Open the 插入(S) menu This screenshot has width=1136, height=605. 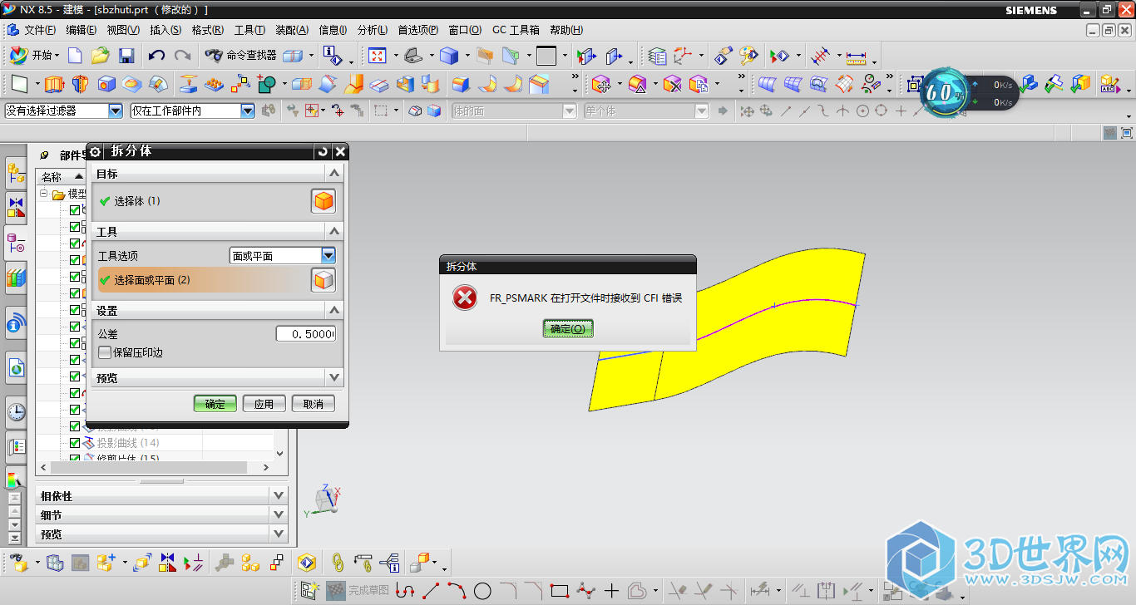point(165,30)
